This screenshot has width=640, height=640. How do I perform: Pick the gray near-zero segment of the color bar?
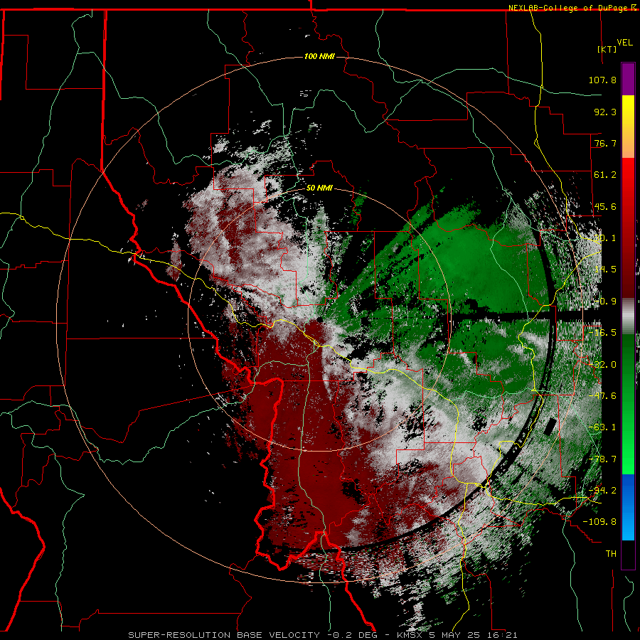click(x=628, y=316)
